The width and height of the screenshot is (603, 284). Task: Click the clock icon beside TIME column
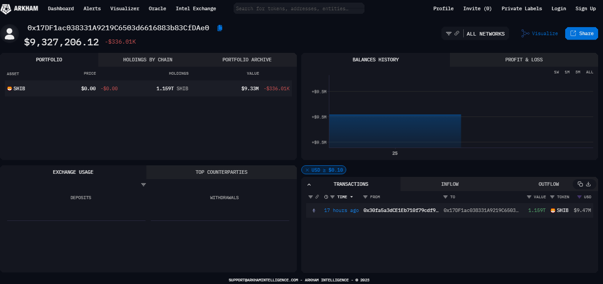[326, 197]
